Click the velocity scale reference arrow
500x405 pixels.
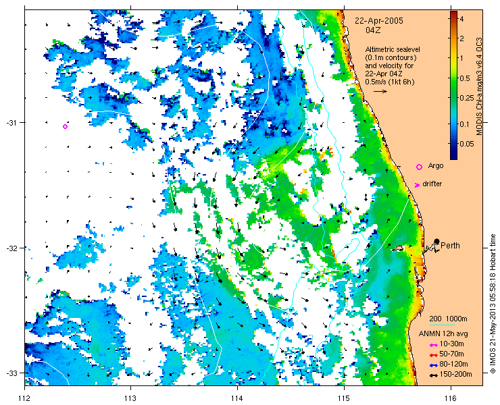[380, 91]
